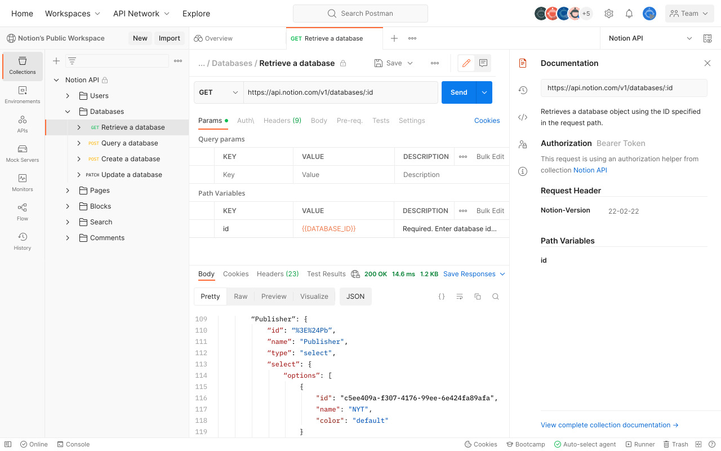Open the API Network dropdown menu
This screenshot has width=721, height=451.
coord(141,14)
